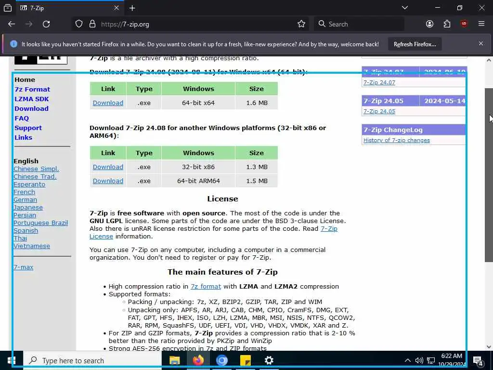493x370 pixels.
Task: Open the 7z Format sidebar link
Action: (x=32, y=89)
